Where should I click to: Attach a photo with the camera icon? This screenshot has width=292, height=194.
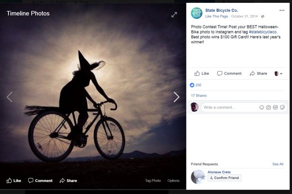(268, 107)
